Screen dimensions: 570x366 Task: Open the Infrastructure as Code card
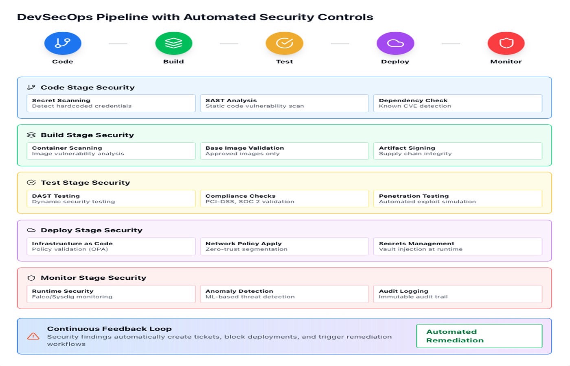pyautogui.click(x=111, y=246)
